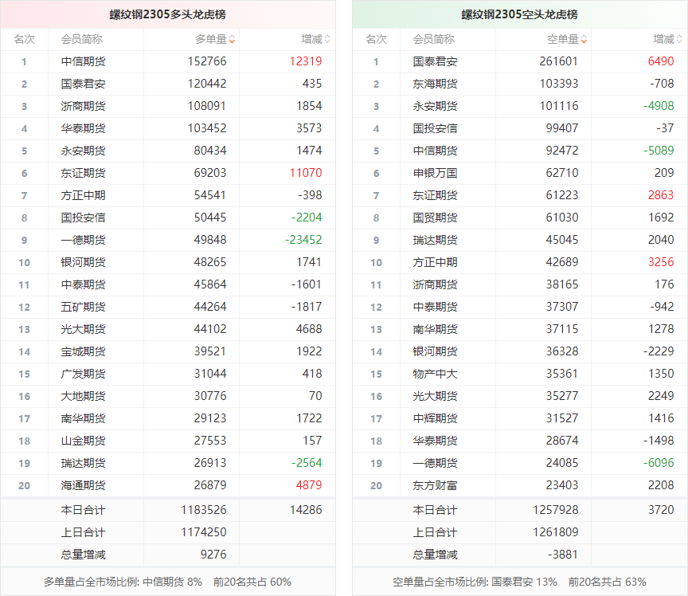This screenshot has width=688, height=596.
Task: Sort 多头龙虎榜 table by 增减 arrow icon
Action: pos(327,39)
